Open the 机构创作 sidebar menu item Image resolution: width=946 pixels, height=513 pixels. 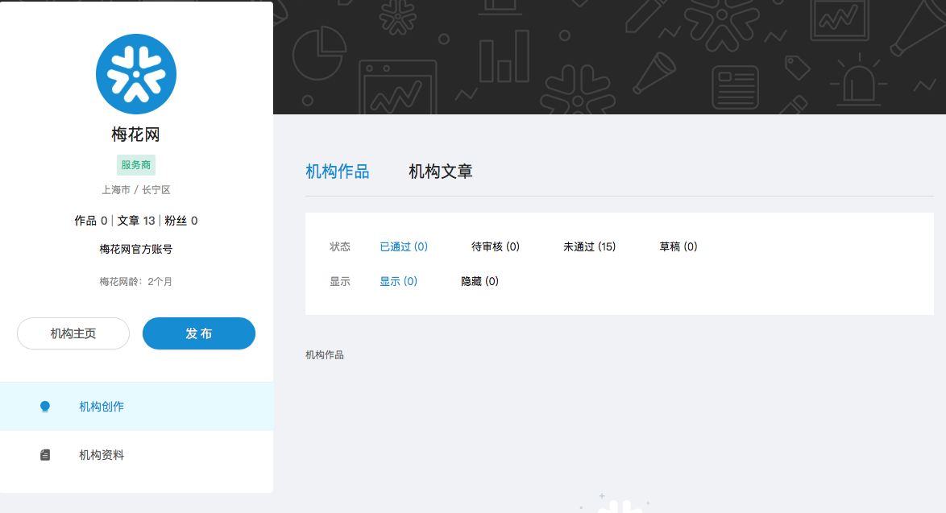click(102, 407)
